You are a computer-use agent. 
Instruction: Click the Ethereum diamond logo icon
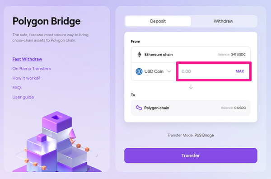(139, 55)
